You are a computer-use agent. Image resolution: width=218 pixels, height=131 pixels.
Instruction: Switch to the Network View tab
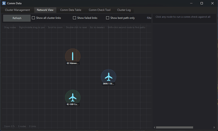point(45,10)
